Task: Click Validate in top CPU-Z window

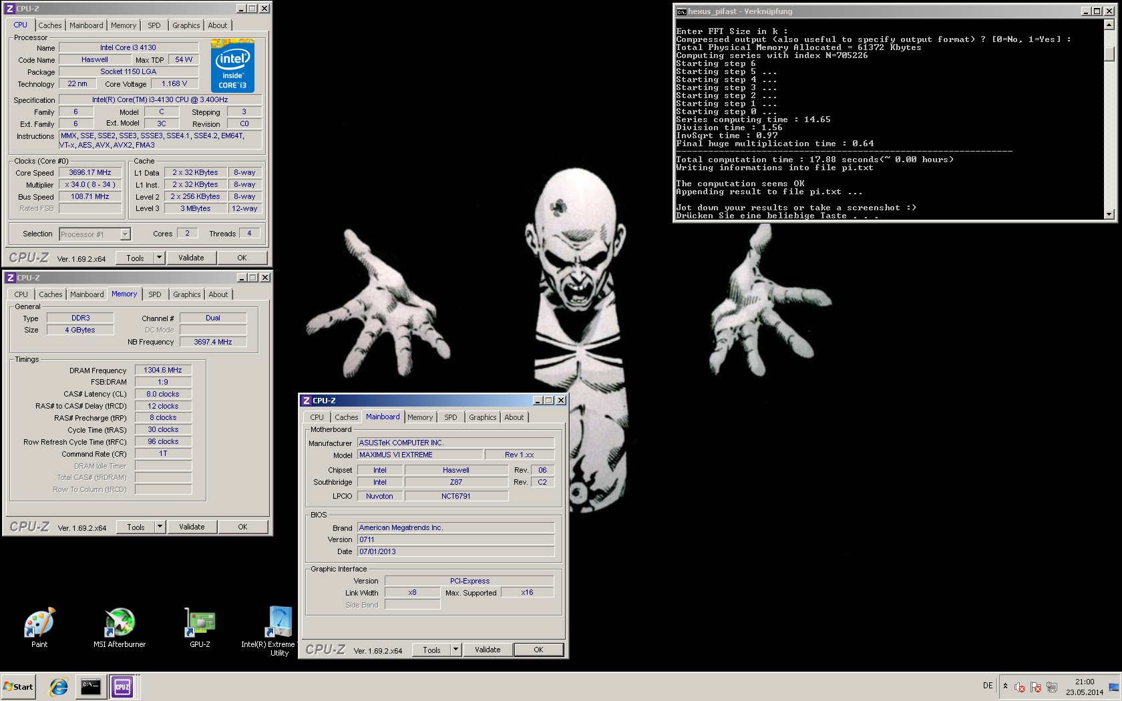Action: pyautogui.click(x=191, y=258)
